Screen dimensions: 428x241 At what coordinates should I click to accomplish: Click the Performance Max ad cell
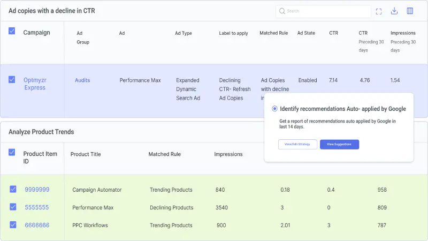(140, 80)
